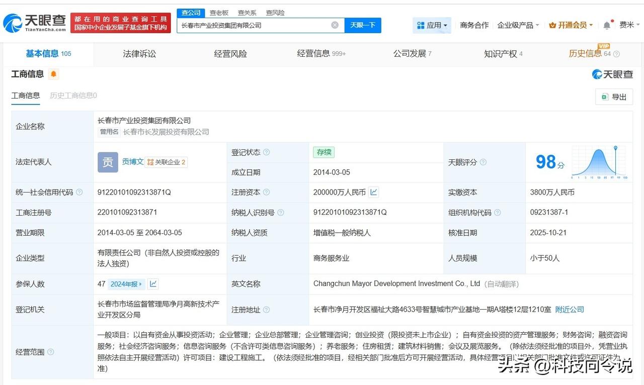
Task: Open the 公司发展 tab
Action: (x=413, y=54)
